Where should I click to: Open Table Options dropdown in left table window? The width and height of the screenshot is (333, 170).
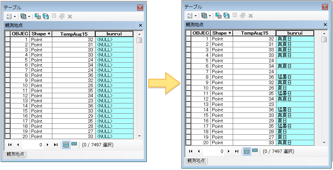pos(10,16)
